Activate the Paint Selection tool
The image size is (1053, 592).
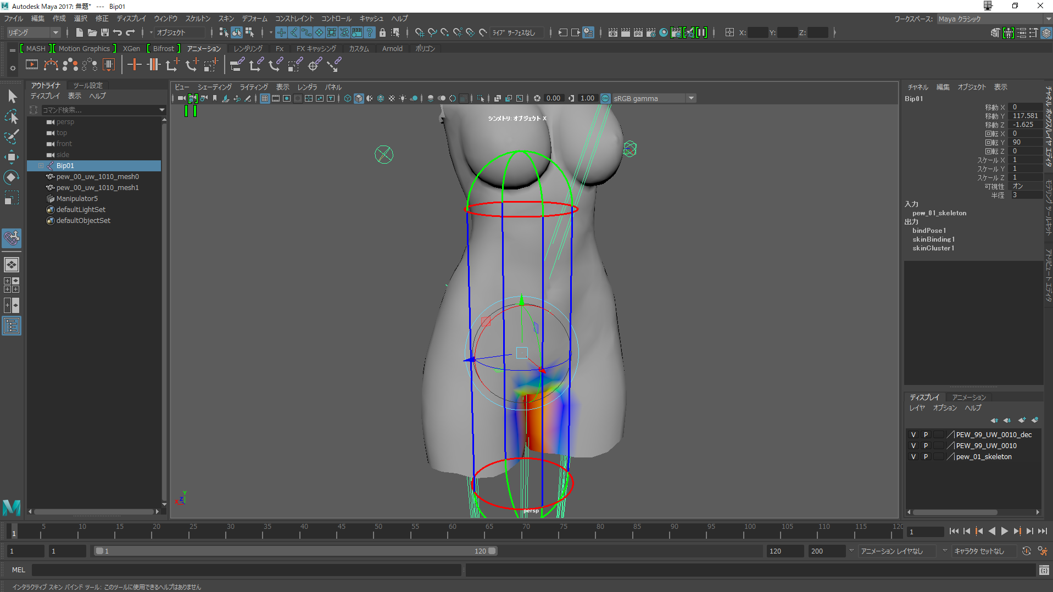tap(11, 137)
